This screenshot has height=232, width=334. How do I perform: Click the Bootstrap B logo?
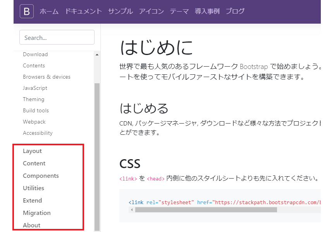[27, 11]
